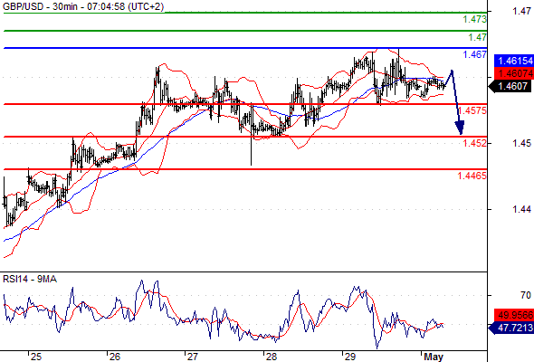
Task: Click the 1.45 price axis label
Action: click(521, 143)
